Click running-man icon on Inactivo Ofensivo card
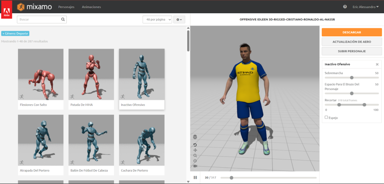 (x=123, y=97)
